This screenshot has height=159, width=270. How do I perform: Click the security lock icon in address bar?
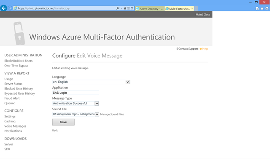point(125,8)
